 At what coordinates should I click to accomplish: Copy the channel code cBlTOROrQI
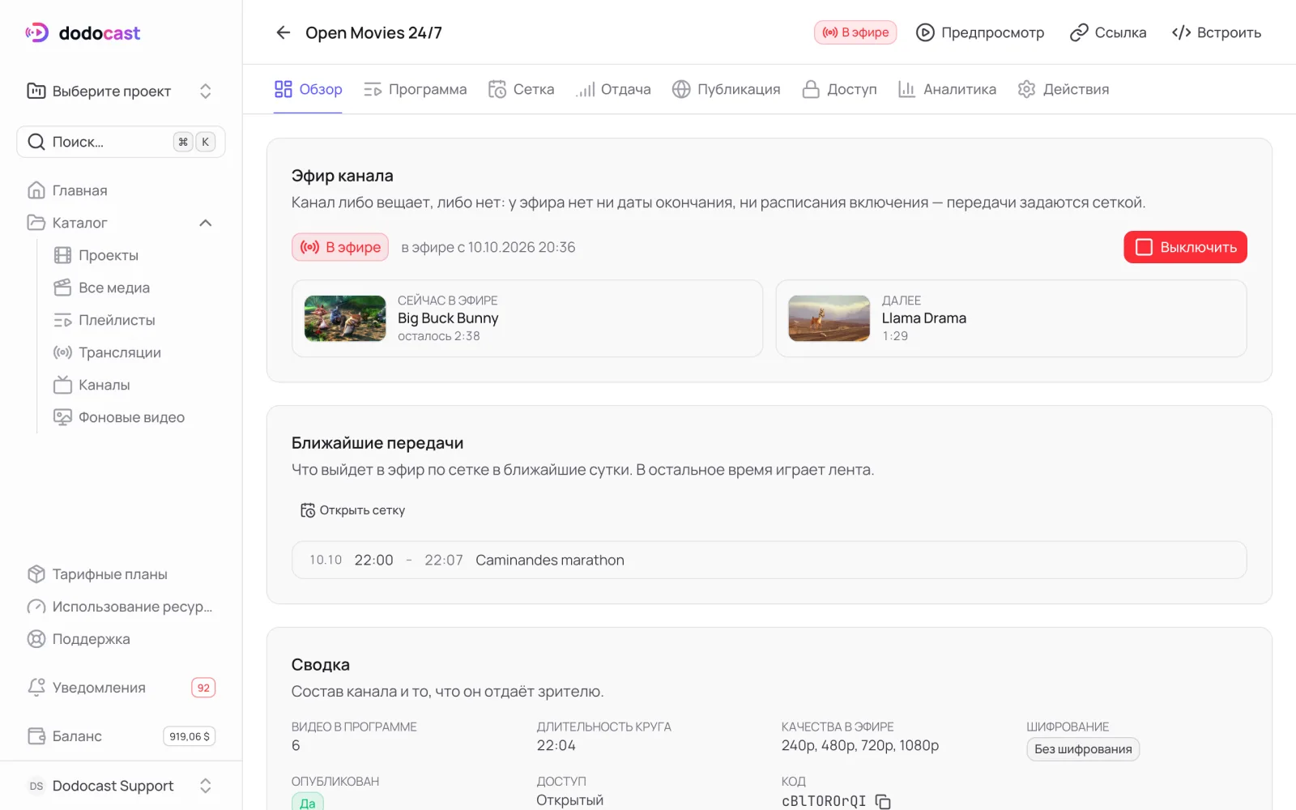(x=883, y=801)
